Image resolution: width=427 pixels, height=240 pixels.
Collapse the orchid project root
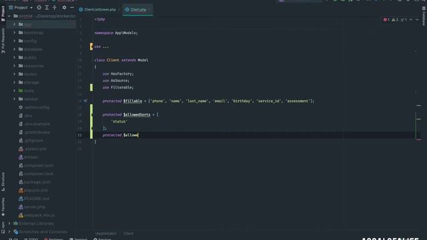(x=9, y=16)
